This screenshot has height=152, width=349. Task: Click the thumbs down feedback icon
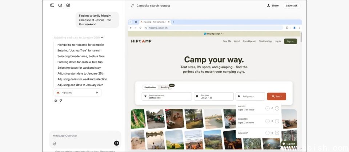tap(61, 101)
